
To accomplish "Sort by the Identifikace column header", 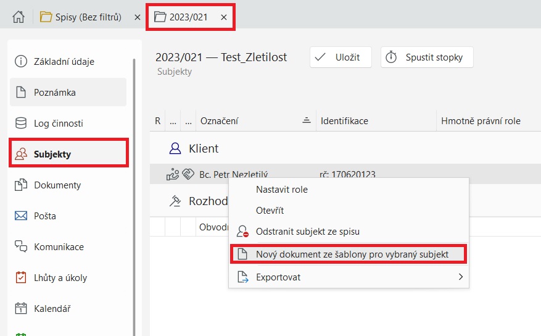I will pos(376,121).
